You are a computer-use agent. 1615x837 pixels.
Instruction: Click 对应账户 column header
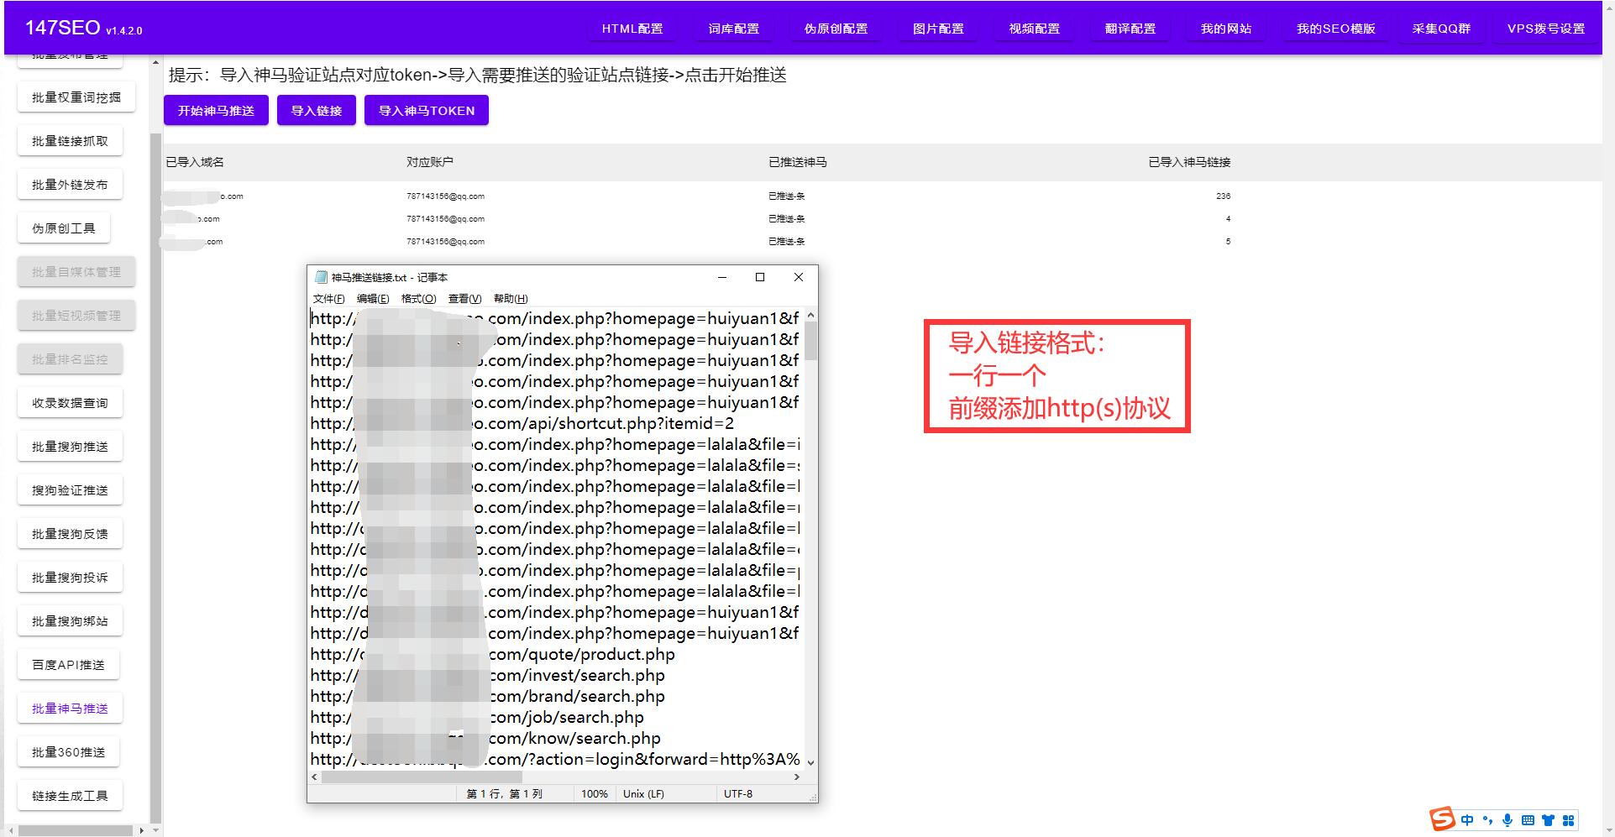point(430,162)
